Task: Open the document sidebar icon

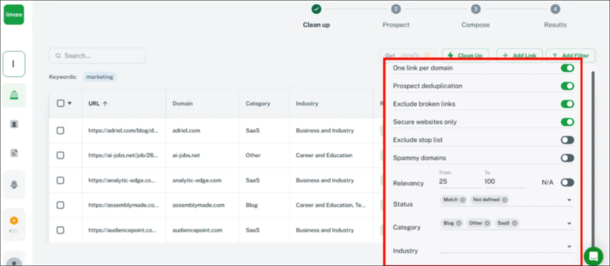Action: tap(14, 153)
